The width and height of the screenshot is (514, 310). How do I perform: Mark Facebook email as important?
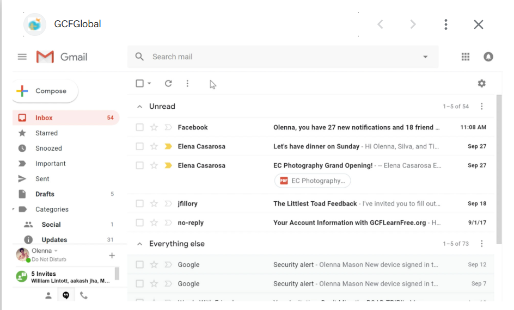point(168,127)
